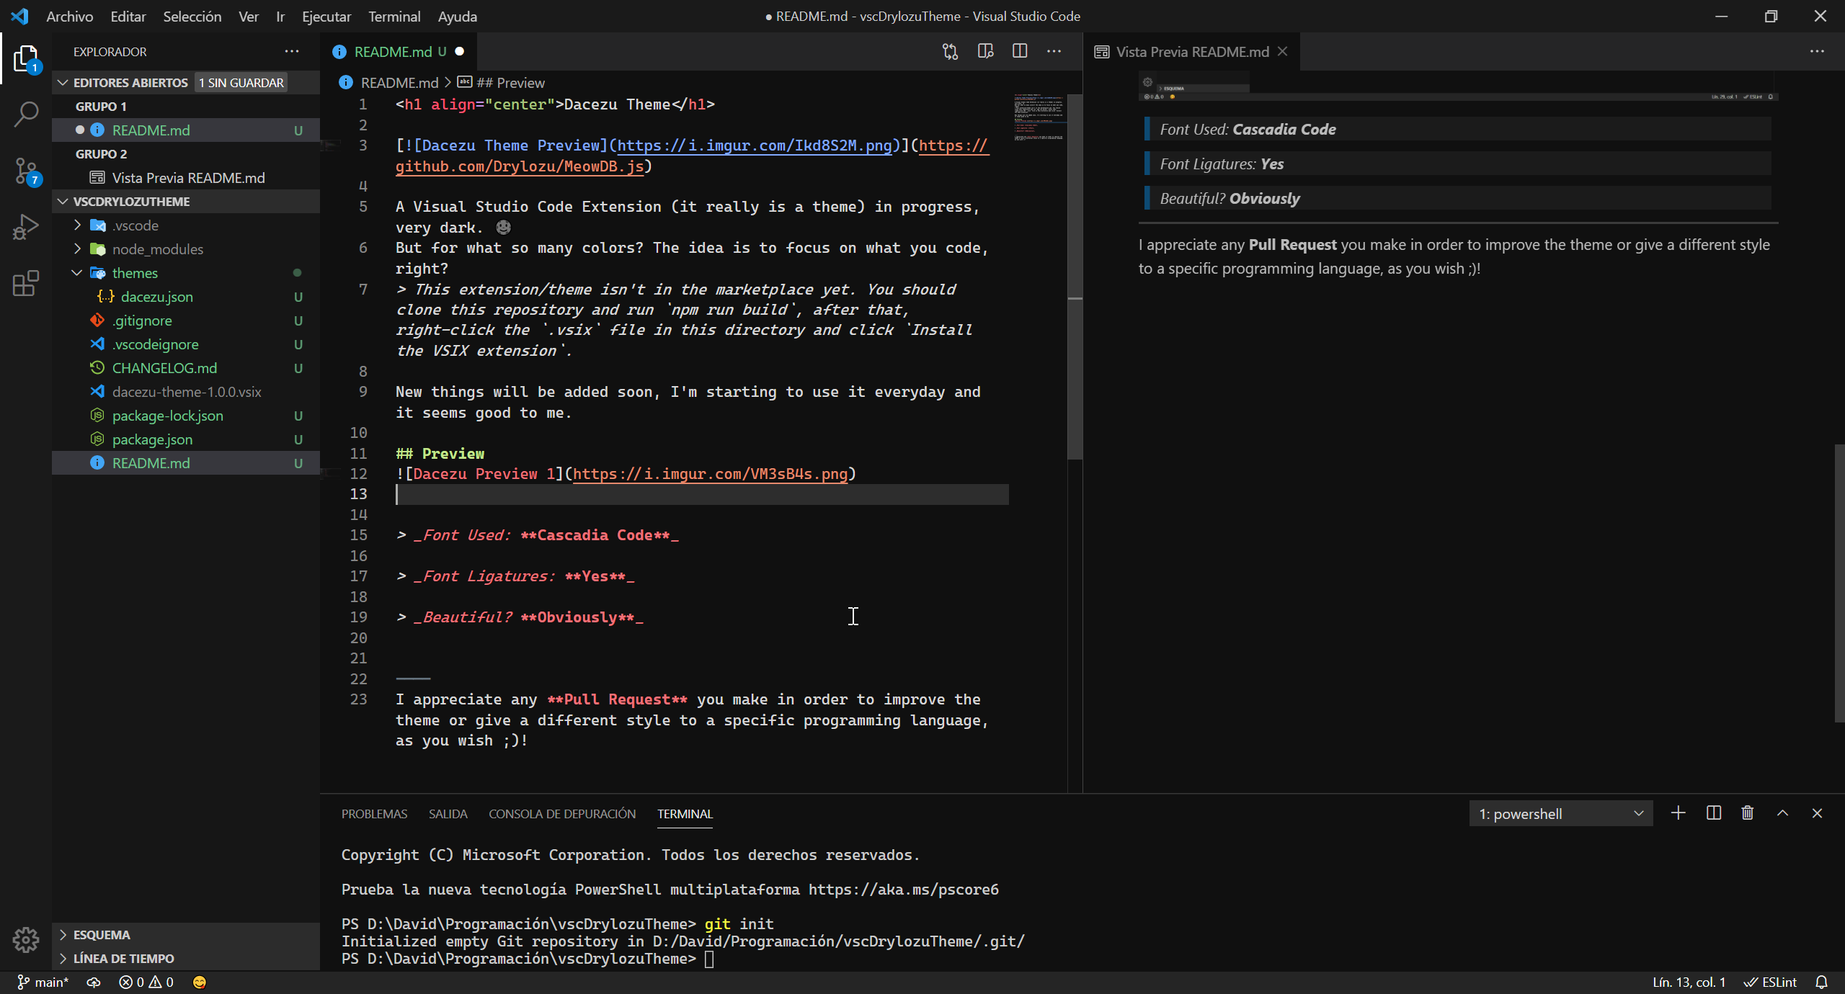This screenshot has width=1845, height=994.
Task: Switch to CONSOLA DE DEPURACIÓN tab
Action: (562, 814)
